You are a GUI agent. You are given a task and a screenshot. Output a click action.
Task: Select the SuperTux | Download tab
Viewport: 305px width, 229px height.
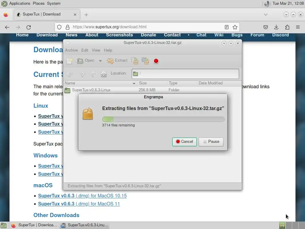[x=47, y=14]
